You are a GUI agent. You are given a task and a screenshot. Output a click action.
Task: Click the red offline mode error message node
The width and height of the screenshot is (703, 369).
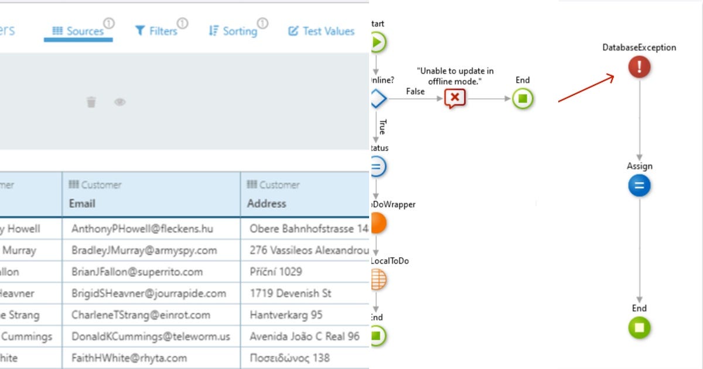455,98
